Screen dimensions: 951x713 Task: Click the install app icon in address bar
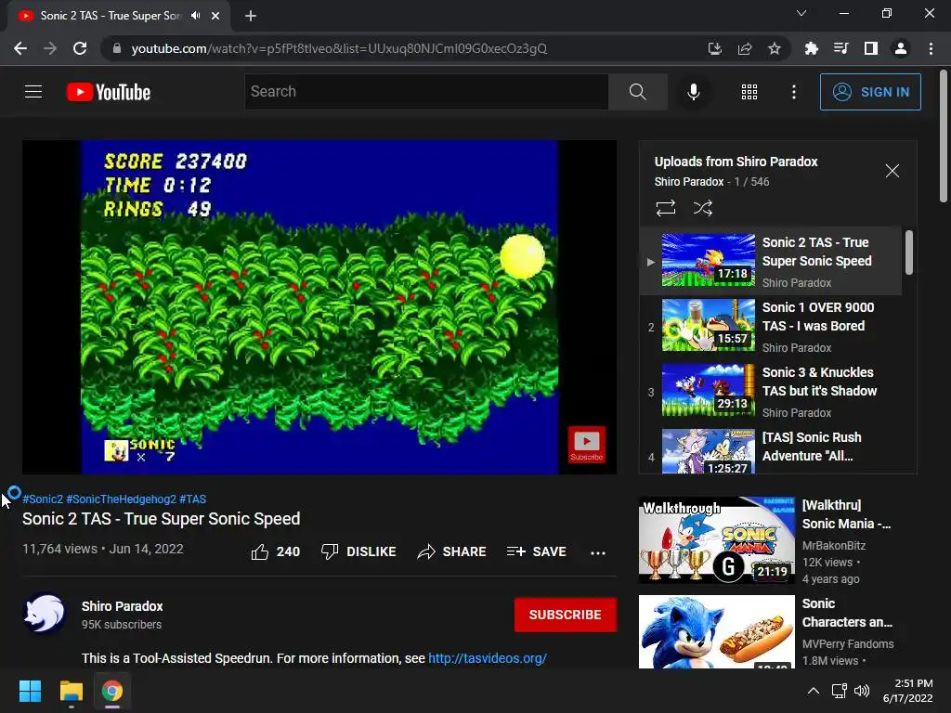[715, 48]
